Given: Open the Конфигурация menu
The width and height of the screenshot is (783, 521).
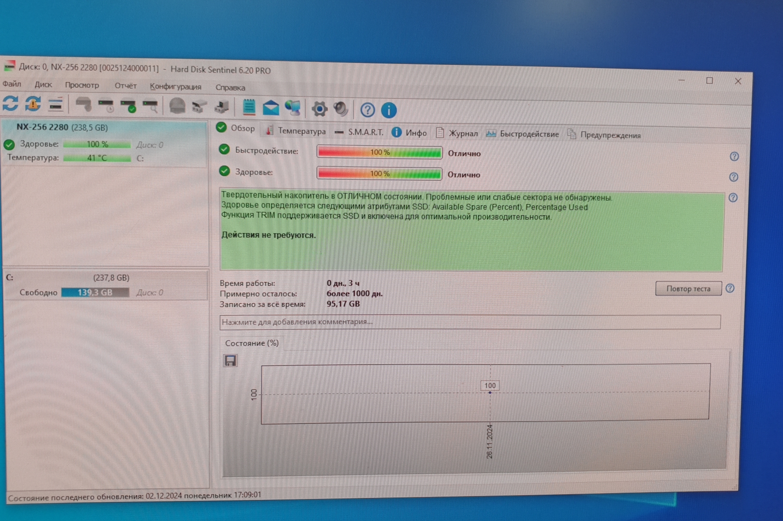Looking at the screenshot, I should tap(175, 86).
